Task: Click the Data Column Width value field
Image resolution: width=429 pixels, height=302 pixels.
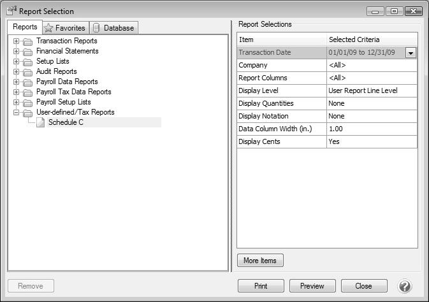Action: 371,129
